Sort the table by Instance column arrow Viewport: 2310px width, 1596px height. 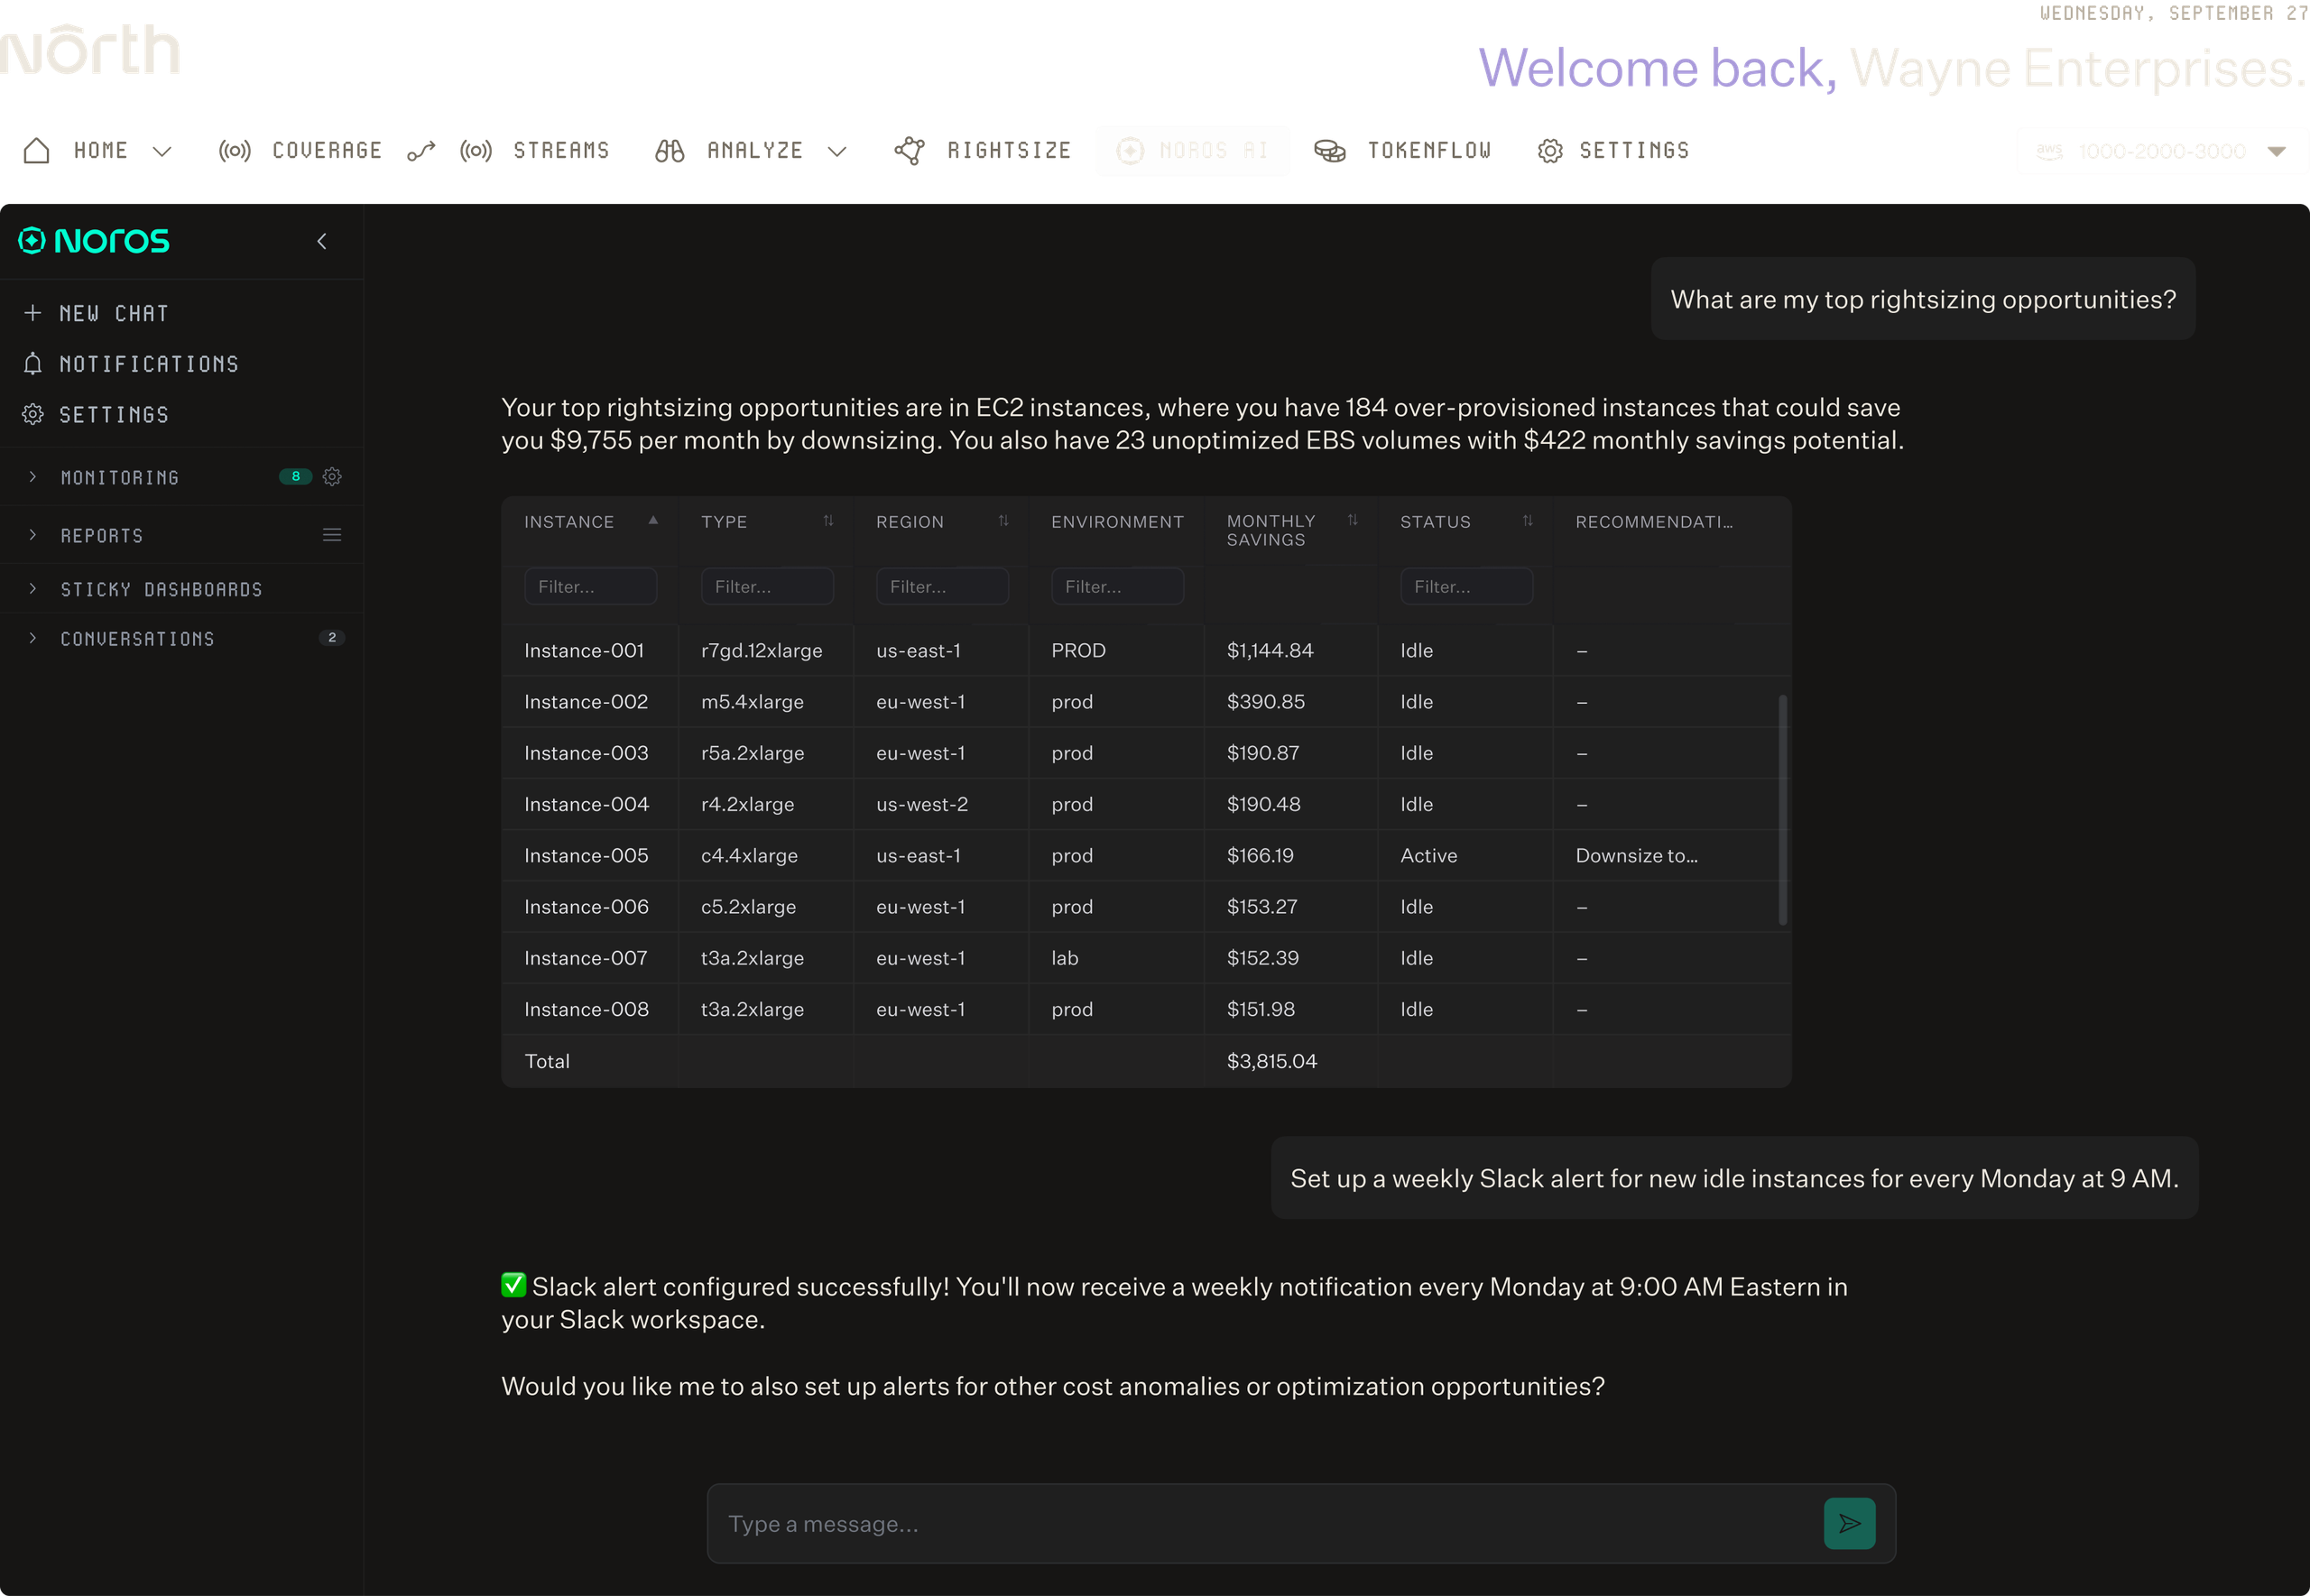coord(653,520)
